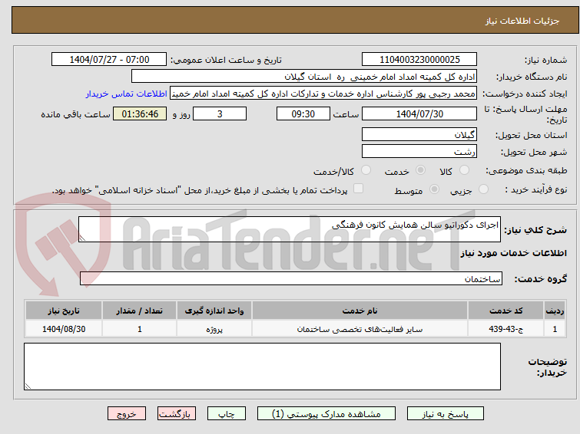Select the جزیی purchase type radio
Screen dimensions: 580x434
(x=483, y=189)
